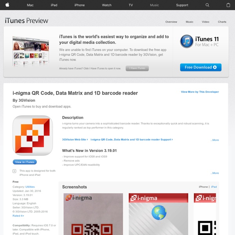
Task: Click the Remove ads changelog line
Action: [x=71, y=161]
